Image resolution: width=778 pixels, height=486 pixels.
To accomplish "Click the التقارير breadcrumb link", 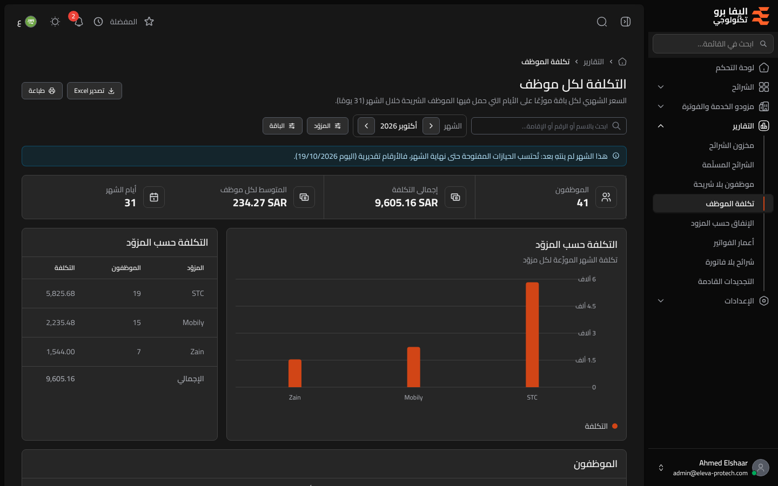I will 594,62.
